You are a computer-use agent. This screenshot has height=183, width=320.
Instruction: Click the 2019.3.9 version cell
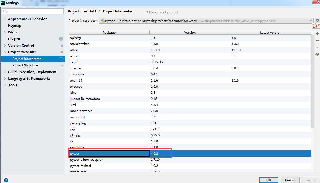point(190,62)
